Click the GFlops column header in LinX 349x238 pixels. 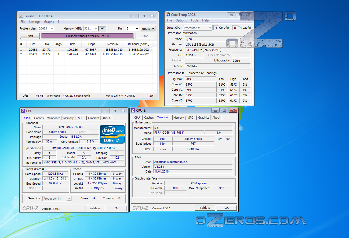click(x=91, y=44)
